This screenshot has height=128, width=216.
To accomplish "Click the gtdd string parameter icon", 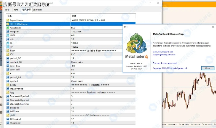I will pyautogui.click(x=8, y=115).
